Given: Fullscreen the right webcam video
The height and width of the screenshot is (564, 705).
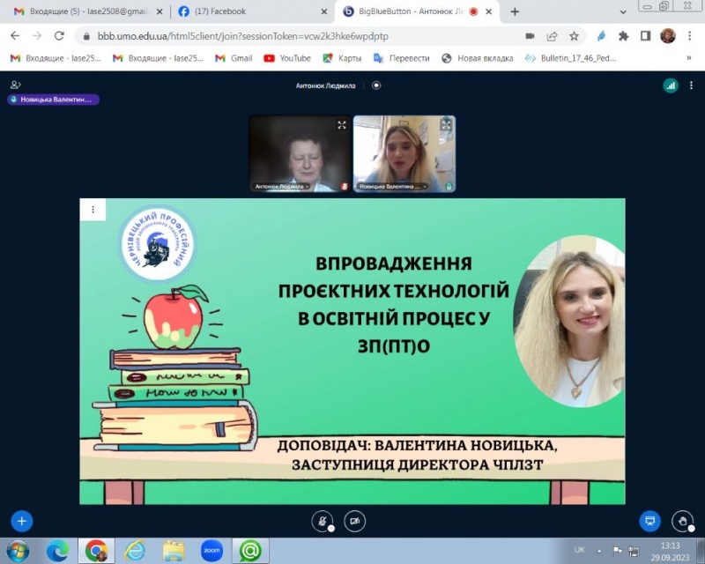Looking at the screenshot, I should pos(446,125).
